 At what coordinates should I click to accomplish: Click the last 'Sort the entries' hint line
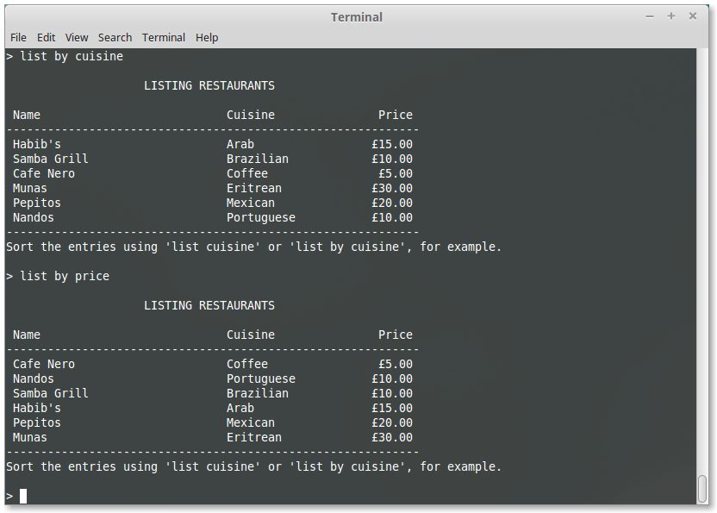253,466
